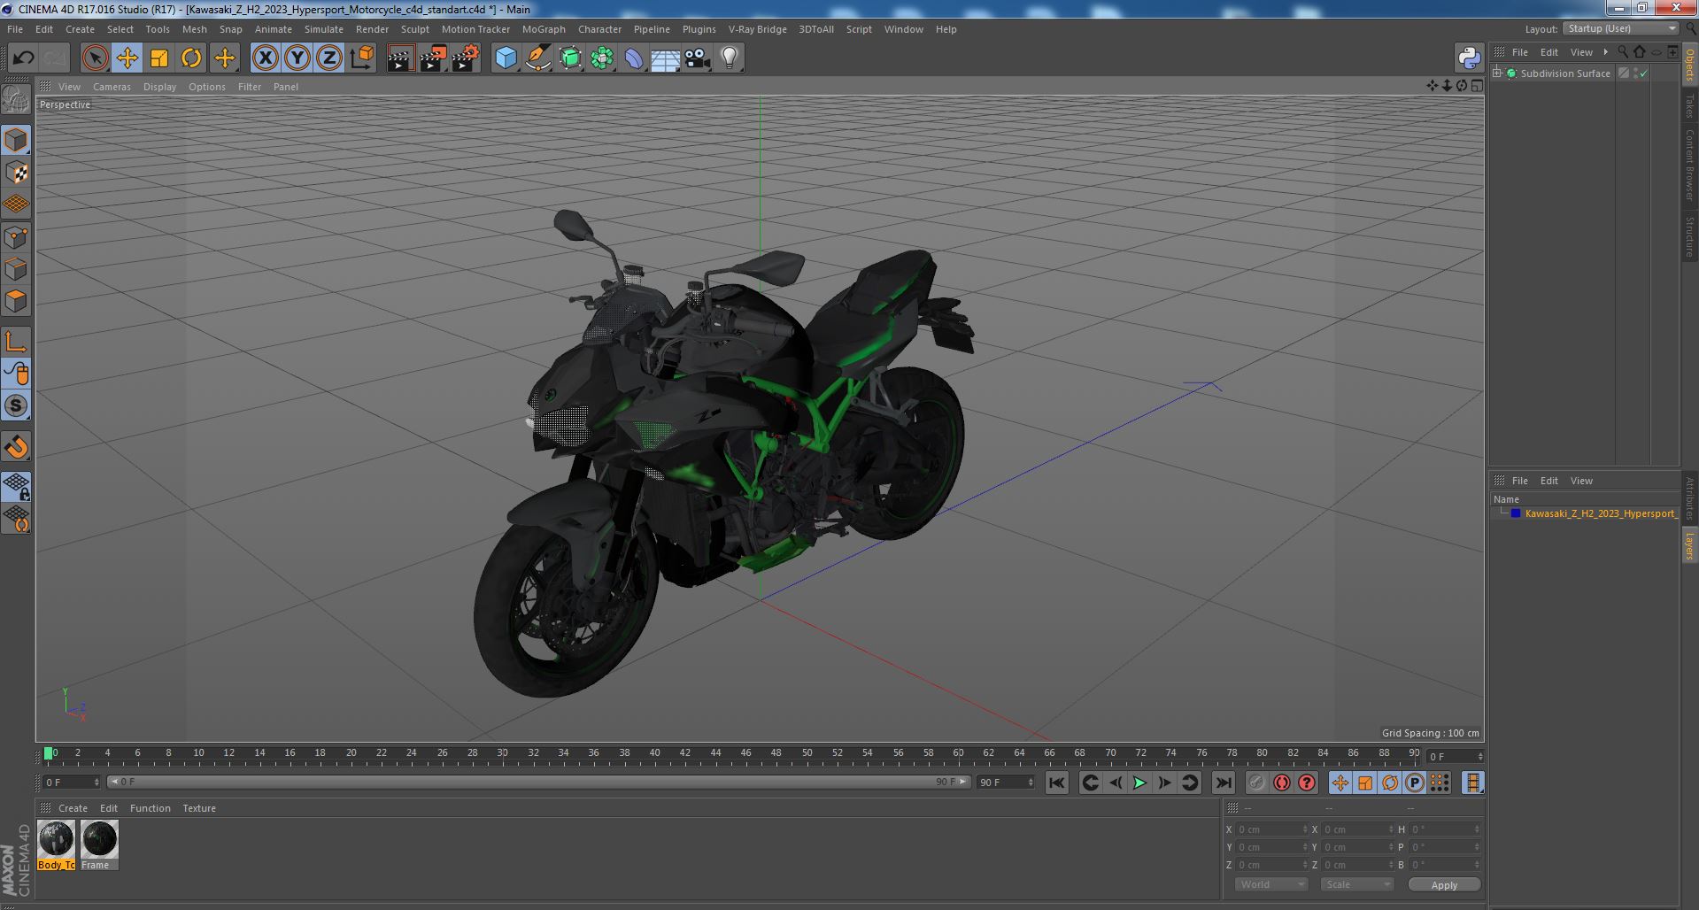1699x910 pixels.
Task: Expand the Subdivision Surface object tree
Action: coord(1497,73)
